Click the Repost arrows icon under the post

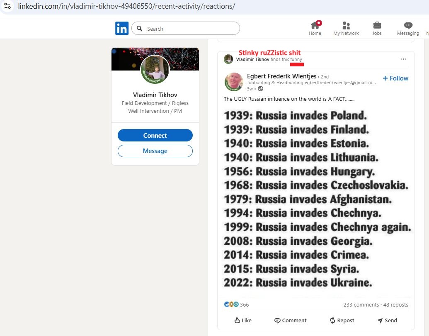click(x=332, y=320)
